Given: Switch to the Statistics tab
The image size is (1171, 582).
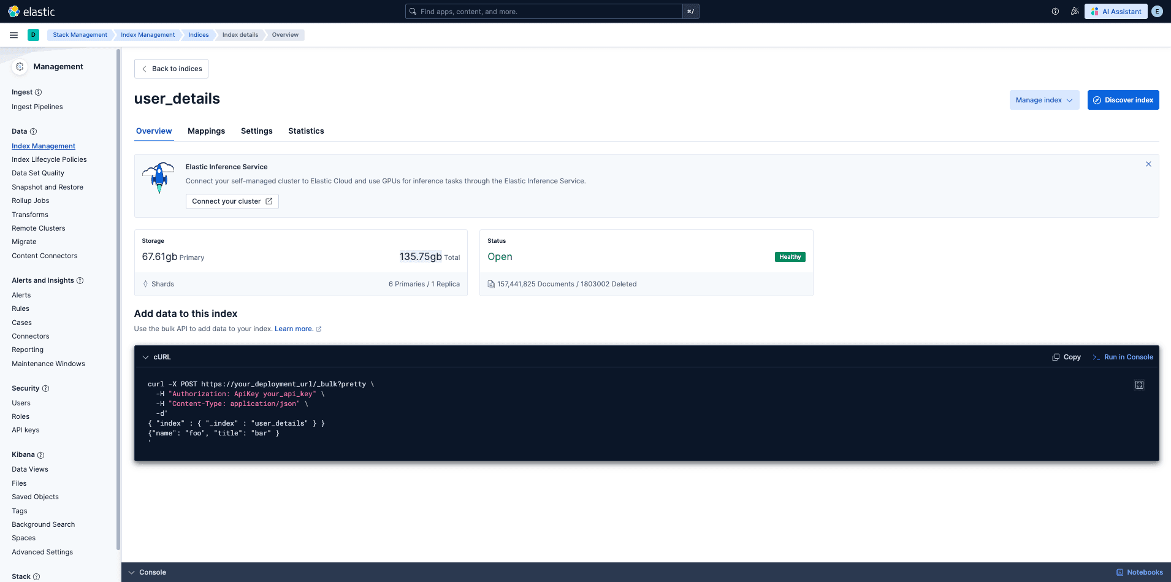Looking at the screenshot, I should [306, 131].
